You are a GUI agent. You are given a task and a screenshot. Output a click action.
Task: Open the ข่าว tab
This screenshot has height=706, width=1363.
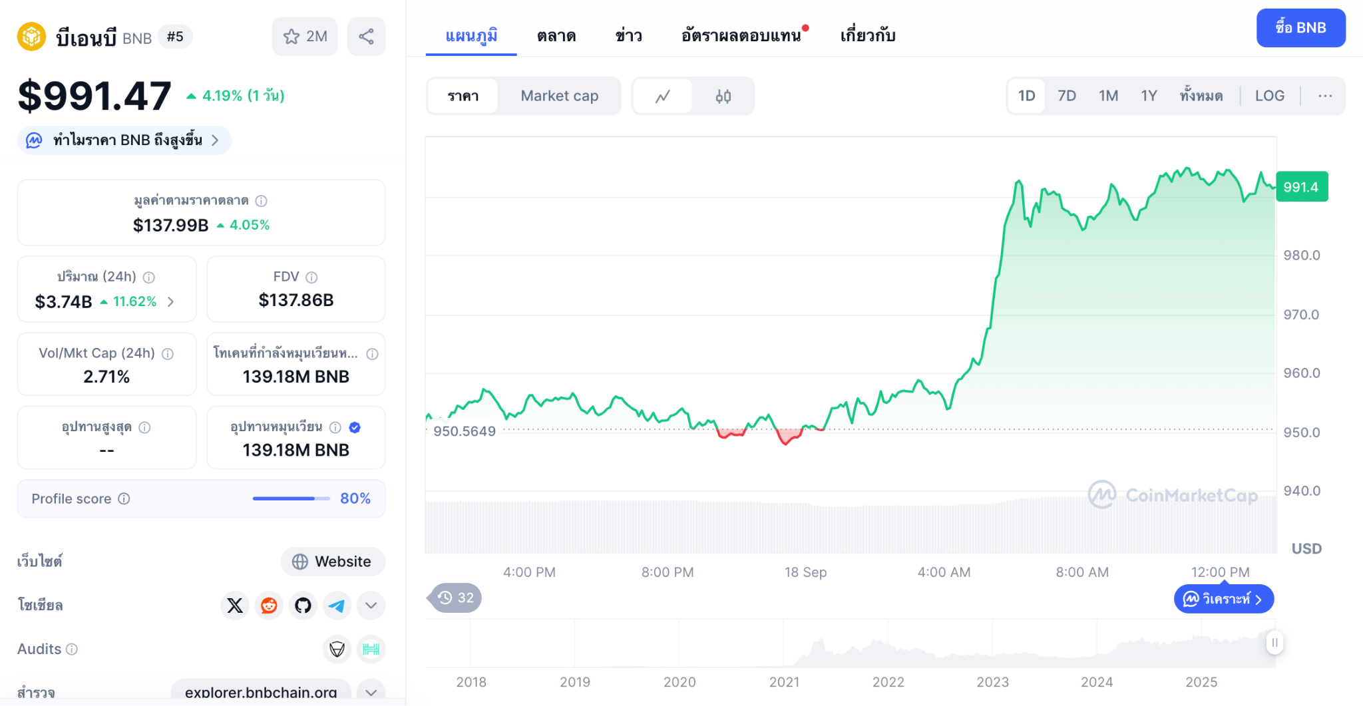(628, 36)
